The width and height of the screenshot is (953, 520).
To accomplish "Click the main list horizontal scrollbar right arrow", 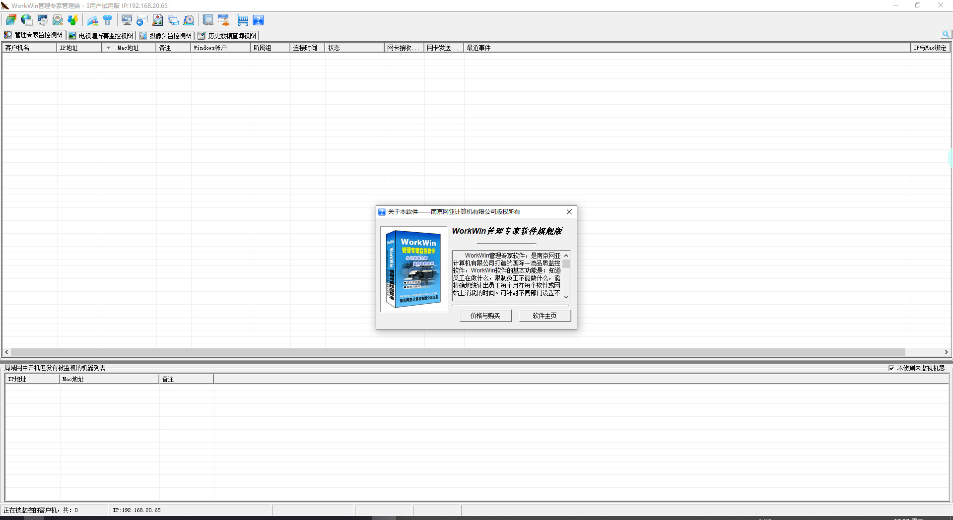I will pyautogui.click(x=947, y=352).
